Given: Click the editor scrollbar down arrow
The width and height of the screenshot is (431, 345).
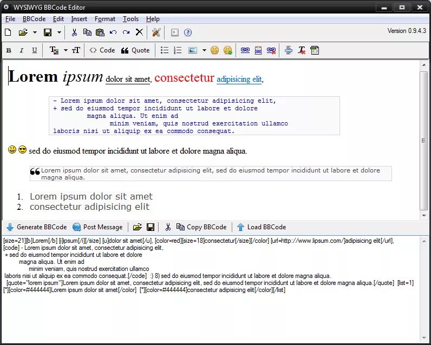Looking at the screenshot, I should [x=423, y=215].
